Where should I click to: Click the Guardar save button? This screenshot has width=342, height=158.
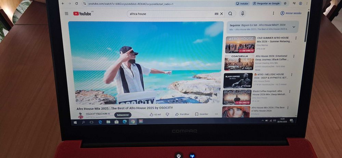(x=201, y=114)
